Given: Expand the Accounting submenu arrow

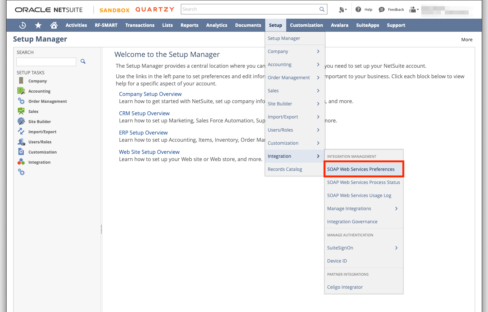Looking at the screenshot, I should point(318,64).
